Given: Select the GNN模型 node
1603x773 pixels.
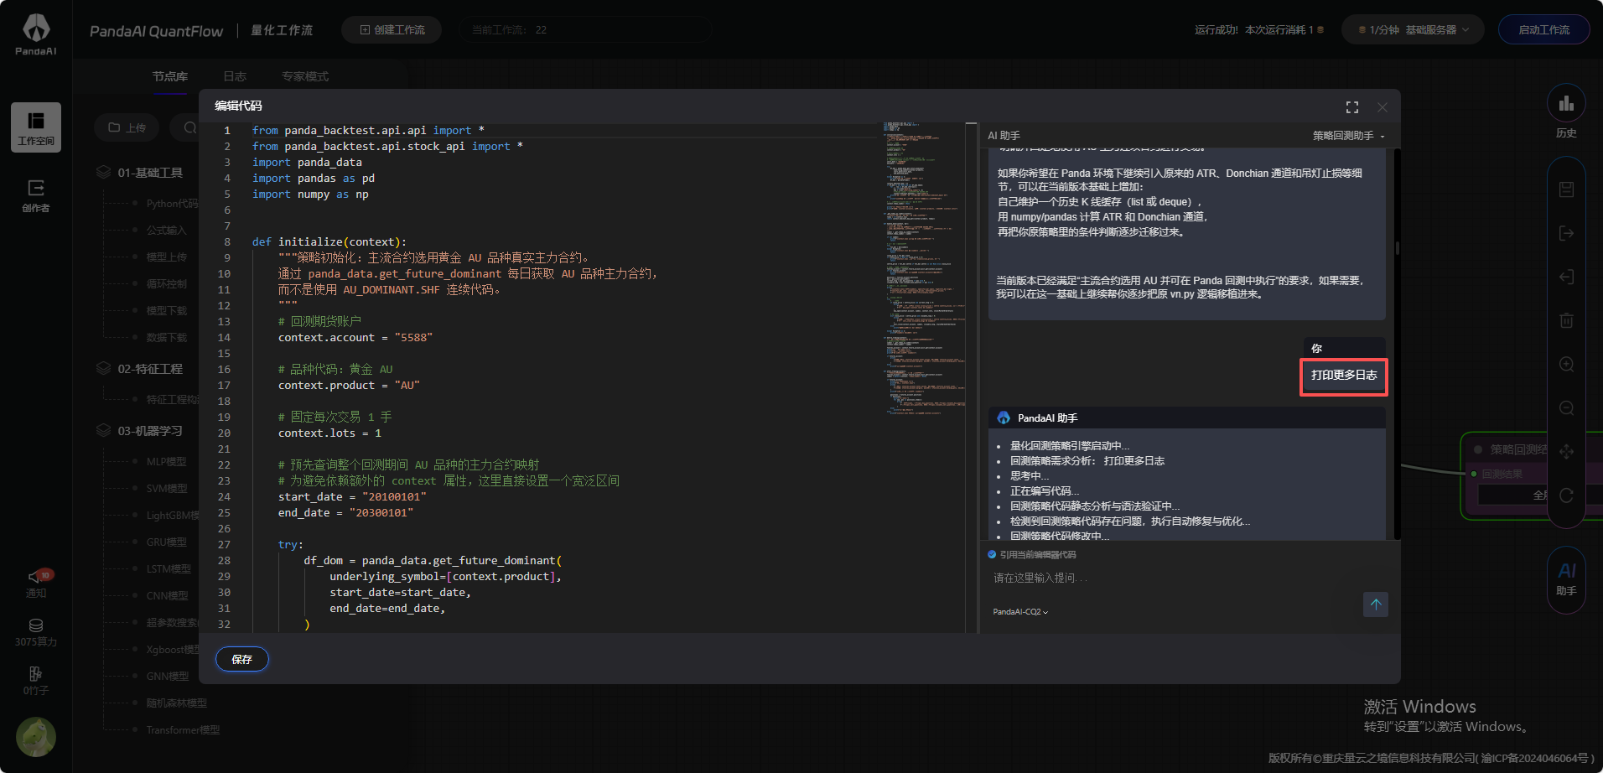Looking at the screenshot, I should click(167, 676).
